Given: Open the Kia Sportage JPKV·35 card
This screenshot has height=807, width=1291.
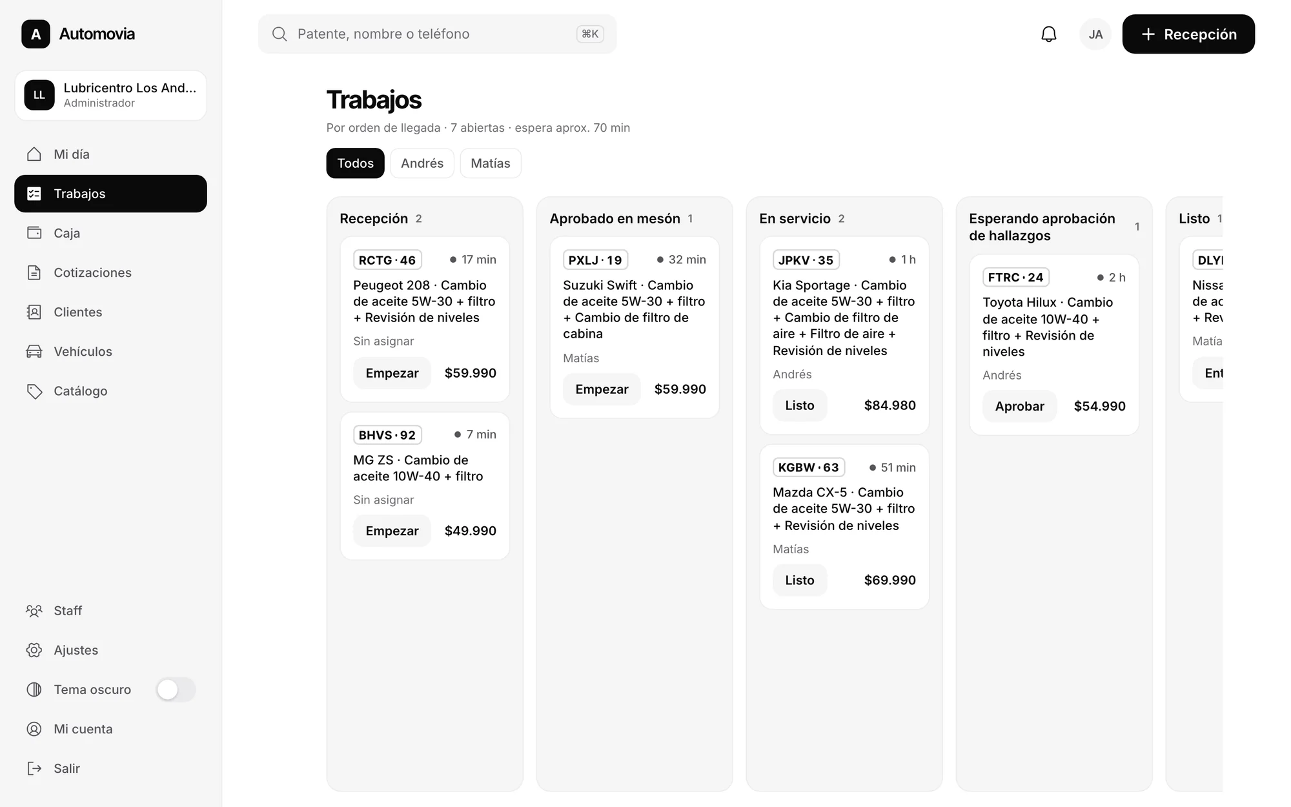Looking at the screenshot, I should click(844, 335).
